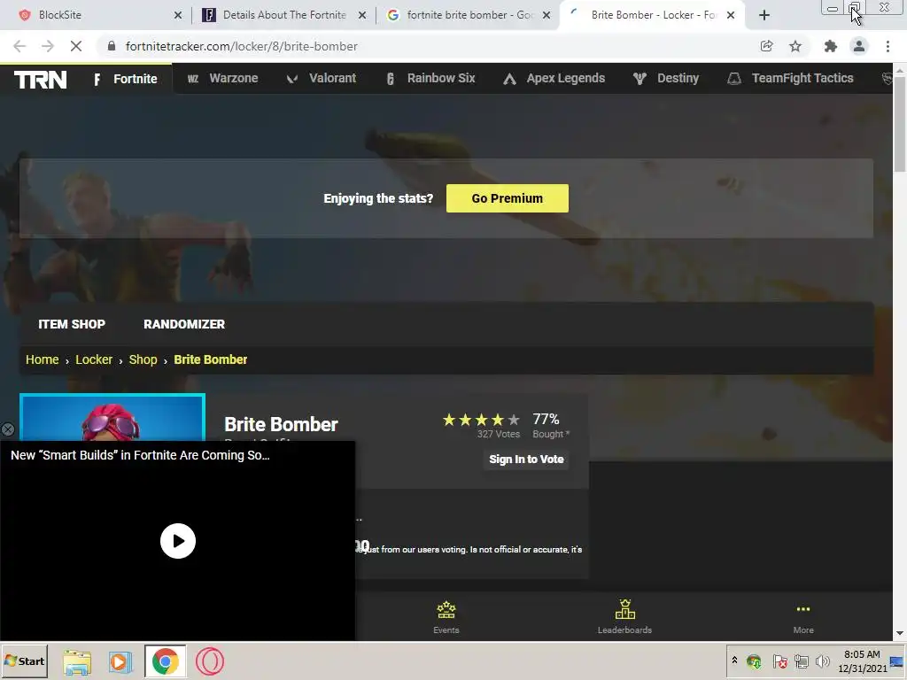
Task: Select the Fortnite game tab
Action: click(x=126, y=79)
